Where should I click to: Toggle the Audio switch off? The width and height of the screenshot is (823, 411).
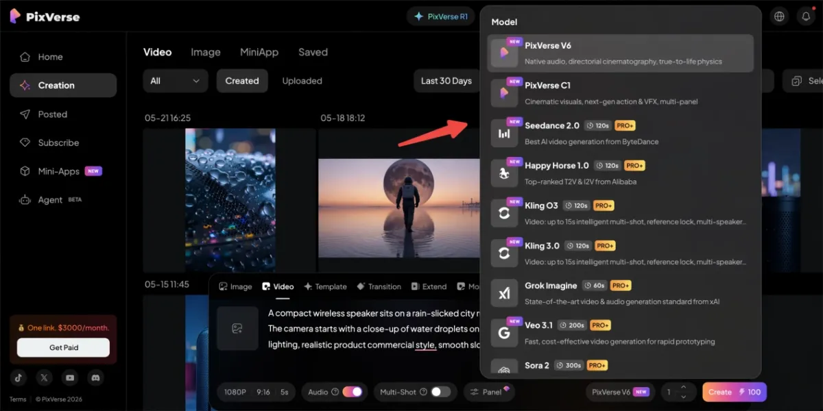pyautogui.click(x=353, y=392)
